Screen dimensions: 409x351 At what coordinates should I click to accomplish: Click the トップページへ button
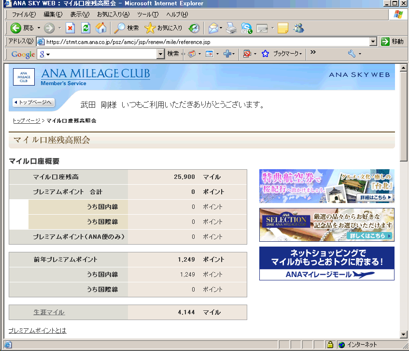(x=34, y=102)
